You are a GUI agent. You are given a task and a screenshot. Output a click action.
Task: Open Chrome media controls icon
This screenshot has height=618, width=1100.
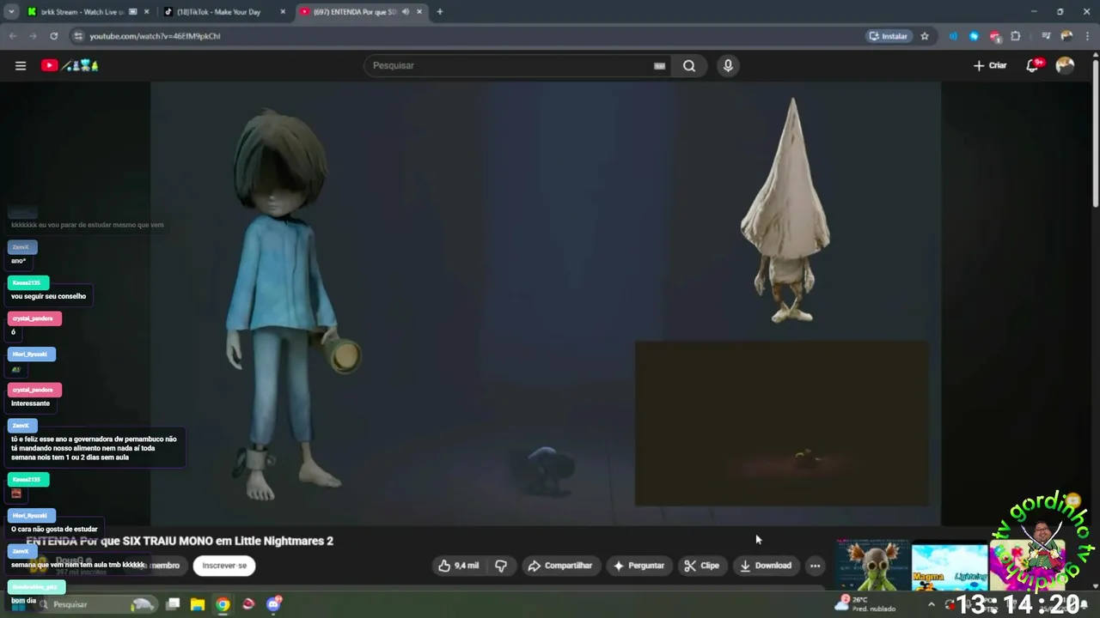coord(1046,36)
